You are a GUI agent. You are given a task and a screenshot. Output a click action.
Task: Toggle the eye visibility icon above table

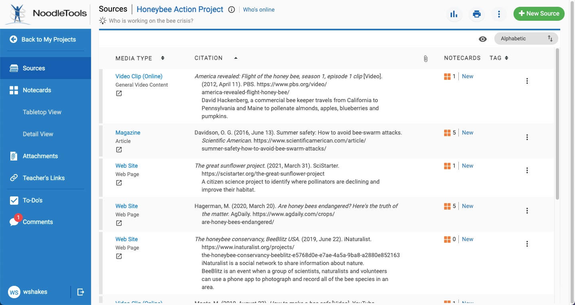coord(483,39)
